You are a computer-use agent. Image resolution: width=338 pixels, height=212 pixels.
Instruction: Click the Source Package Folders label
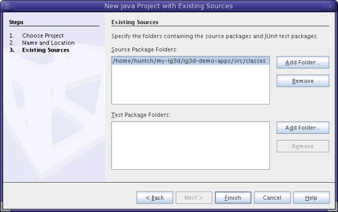[144, 49]
